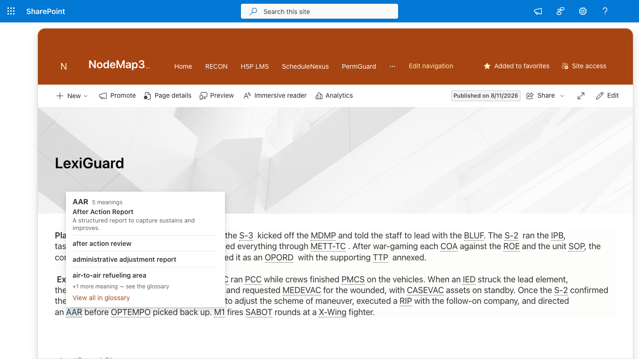
Task: Open the Help question mark icon
Action: [x=605, y=11]
